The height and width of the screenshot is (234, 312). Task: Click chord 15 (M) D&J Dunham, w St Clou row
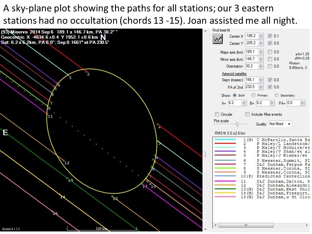(x=262, y=197)
